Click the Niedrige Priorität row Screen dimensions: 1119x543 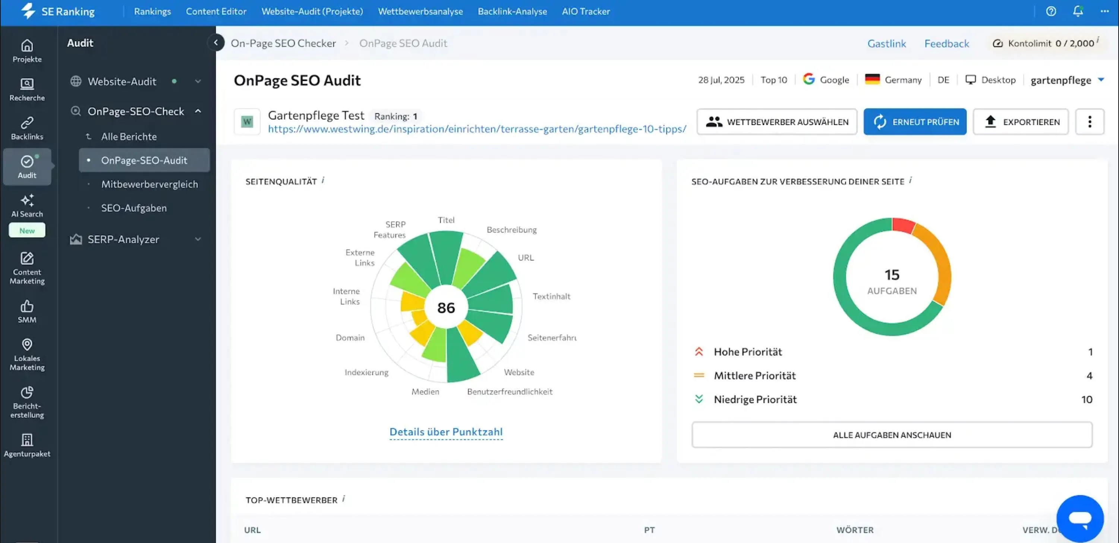tap(892, 399)
